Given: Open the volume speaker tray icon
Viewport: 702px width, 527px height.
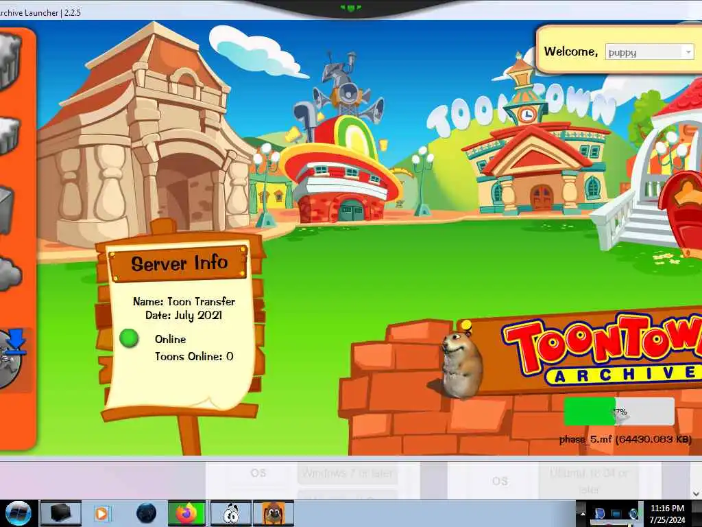Looking at the screenshot, I should point(633,513).
